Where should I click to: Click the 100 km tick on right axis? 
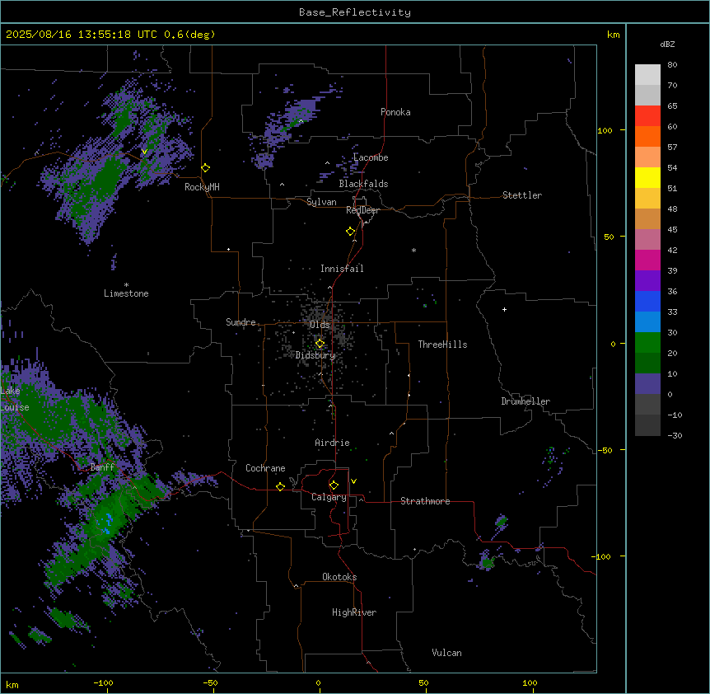click(605, 130)
